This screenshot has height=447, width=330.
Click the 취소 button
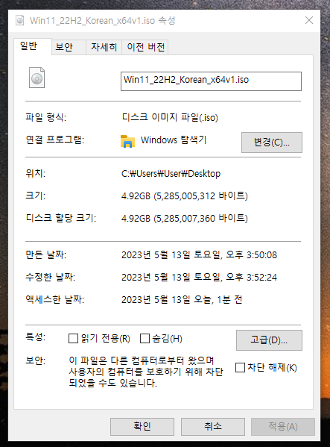pos(213,426)
